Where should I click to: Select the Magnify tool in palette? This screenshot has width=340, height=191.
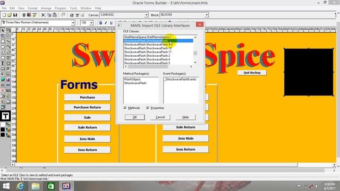coord(3,36)
